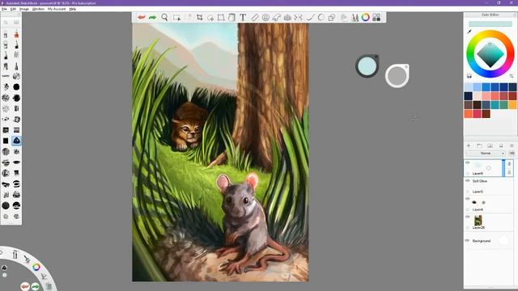The image size is (518, 291).
Task: Select the Zoom magnifier tool
Action: tap(164, 17)
